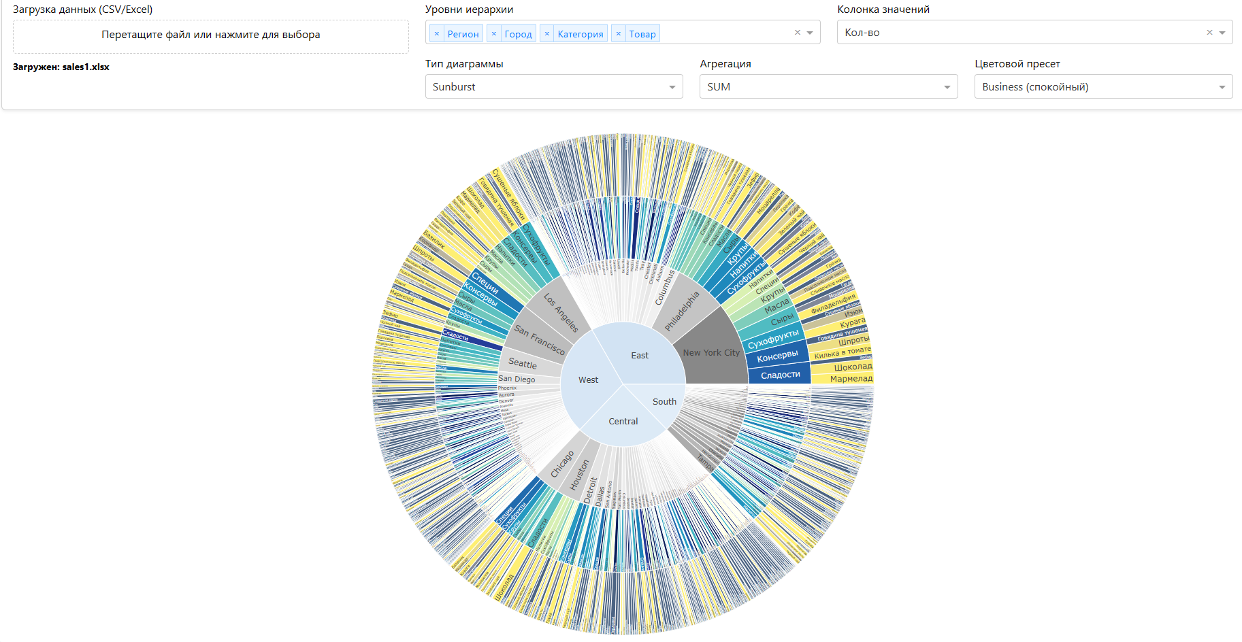Click the dark blue Сладости category segment
The width and height of the screenshot is (1242, 642).
coord(779,375)
